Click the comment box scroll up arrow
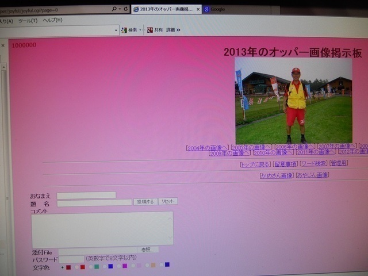This screenshot has height=276, width=368. (x=170, y=218)
